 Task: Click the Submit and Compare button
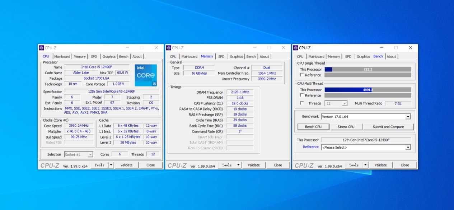pyautogui.click(x=388, y=127)
